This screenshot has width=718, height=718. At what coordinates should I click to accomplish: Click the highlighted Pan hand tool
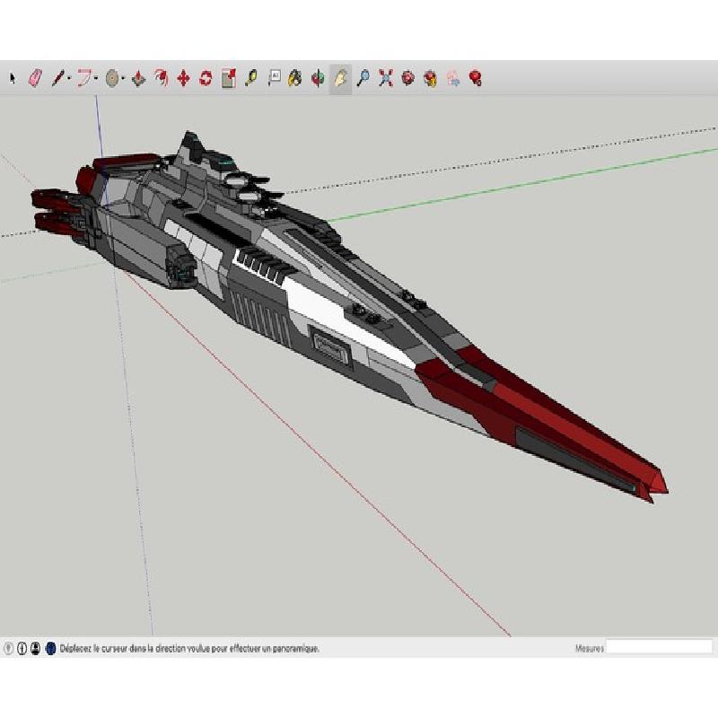click(340, 79)
